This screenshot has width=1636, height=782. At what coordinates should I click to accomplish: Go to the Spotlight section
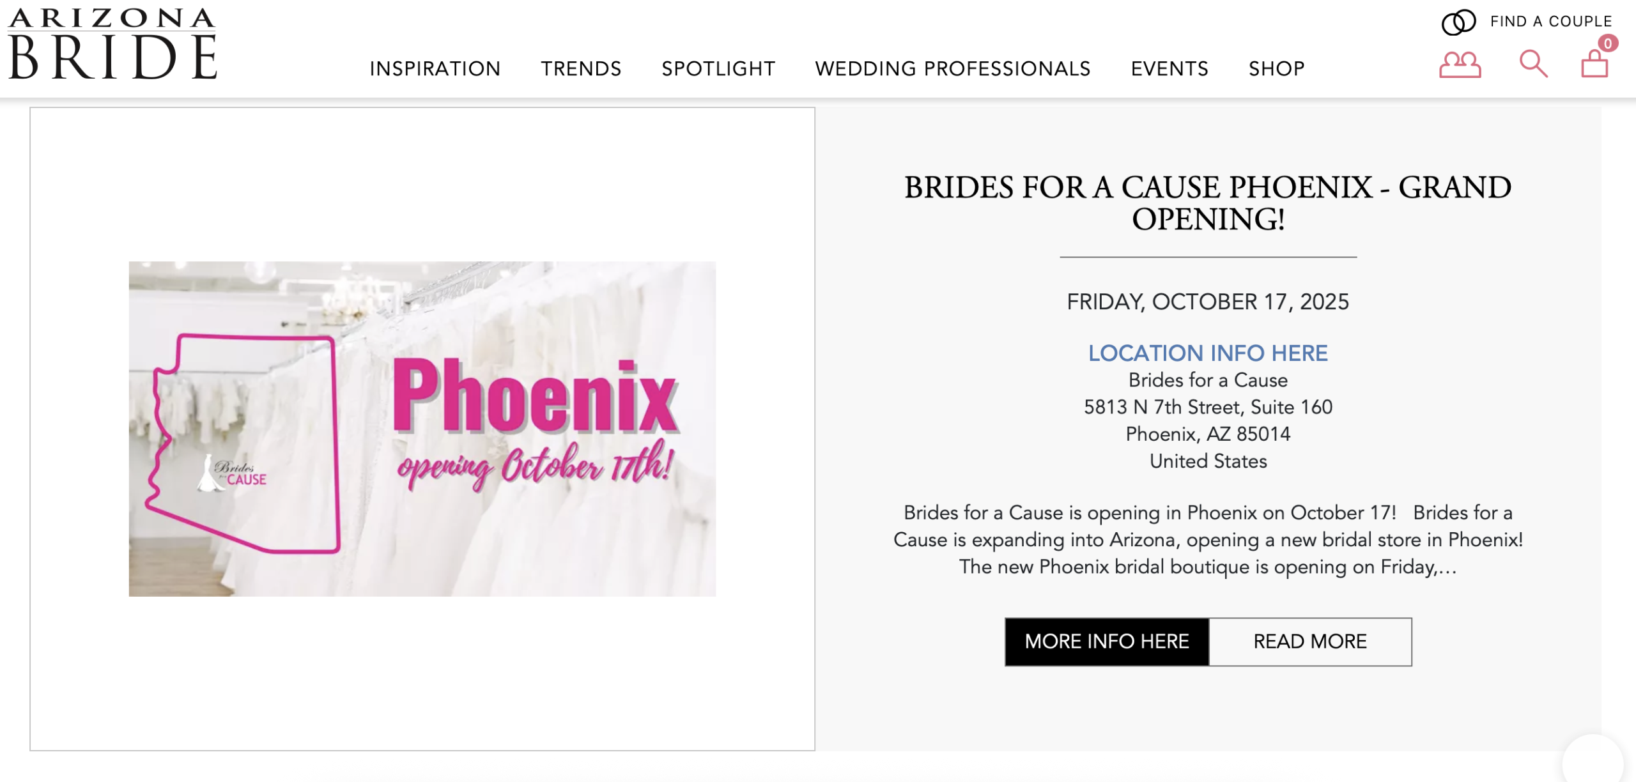(x=718, y=68)
